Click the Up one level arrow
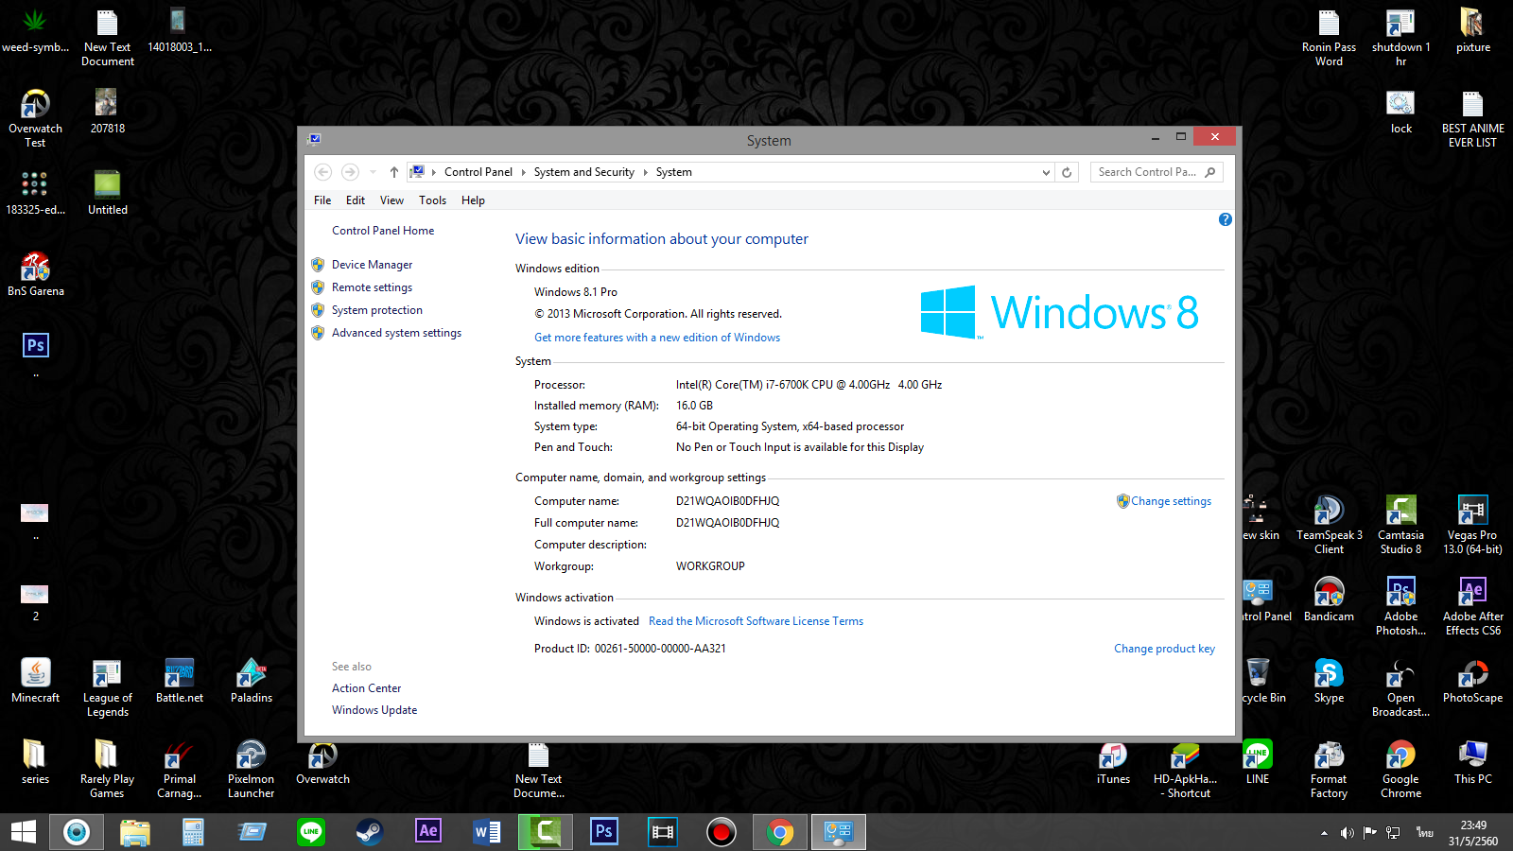The width and height of the screenshot is (1513, 851). point(394,172)
